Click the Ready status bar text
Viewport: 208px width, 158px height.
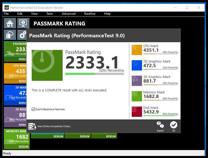coord(7,153)
